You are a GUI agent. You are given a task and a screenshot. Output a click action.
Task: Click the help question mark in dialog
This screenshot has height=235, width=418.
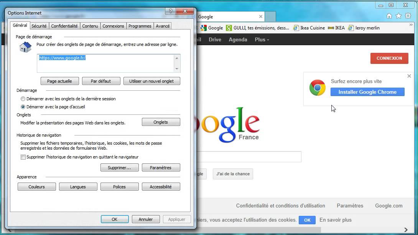[x=171, y=11]
